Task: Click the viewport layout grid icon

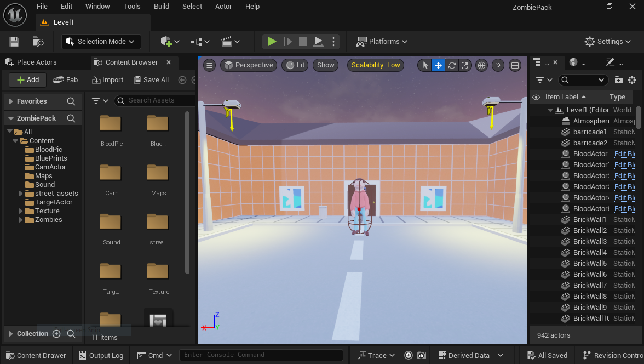Action: (x=515, y=65)
